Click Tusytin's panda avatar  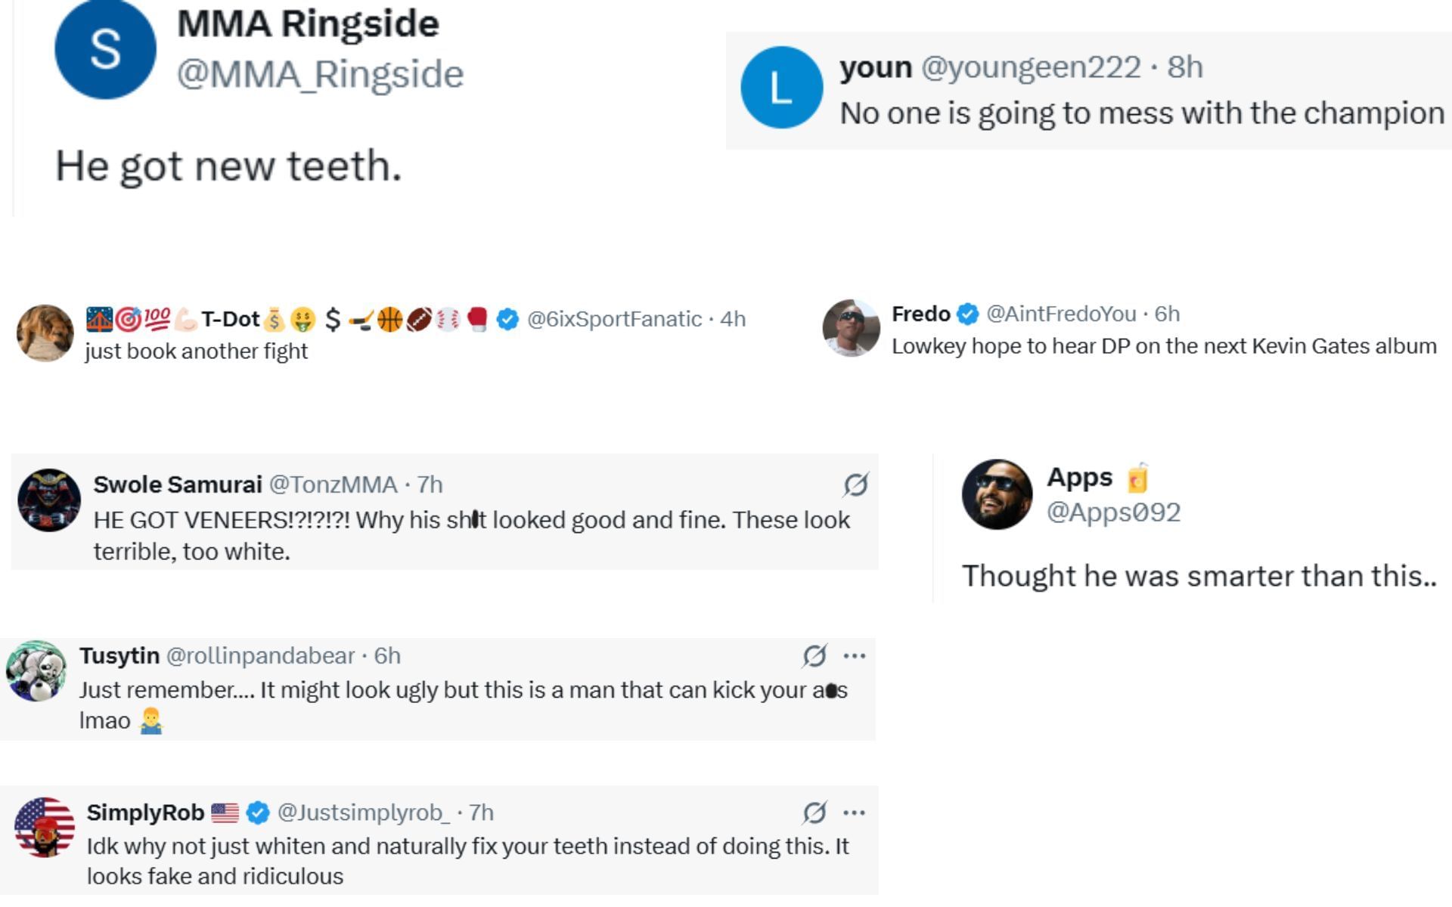pos(36,671)
